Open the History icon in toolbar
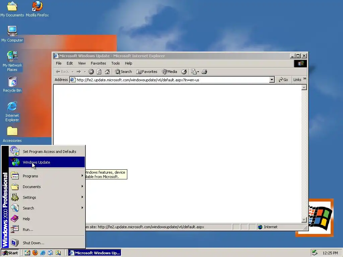This screenshot has height=257, width=343. pyautogui.click(x=184, y=72)
